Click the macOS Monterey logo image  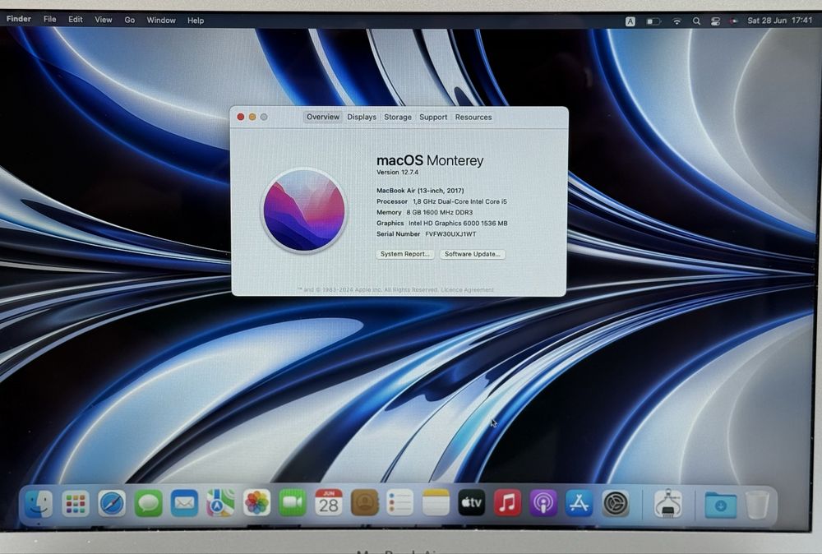pos(304,210)
